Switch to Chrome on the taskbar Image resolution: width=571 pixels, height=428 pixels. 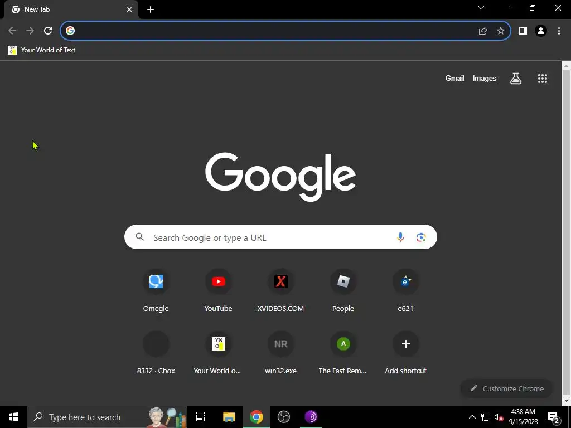(x=257, y=417)
